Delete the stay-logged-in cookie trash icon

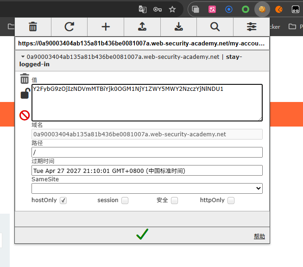point(25,79)
